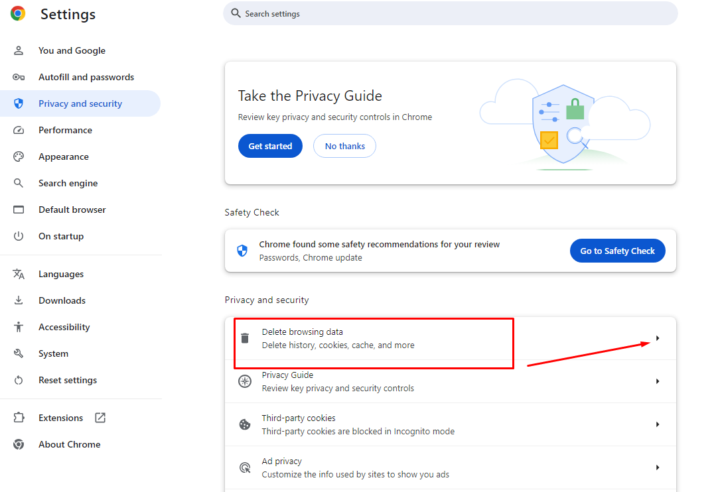Screen dimensions: 720x492
Task: Open Reset settings
Action: (80, 380)
